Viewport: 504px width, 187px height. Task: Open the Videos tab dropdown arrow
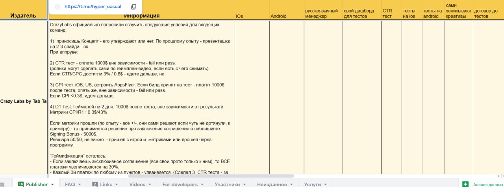(150, 184)
